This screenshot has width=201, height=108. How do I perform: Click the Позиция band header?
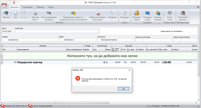[x=43, y=46]
